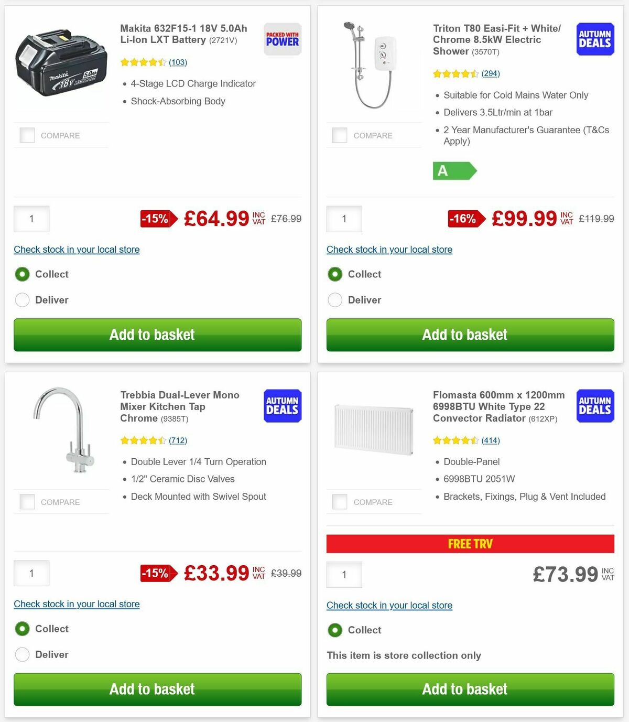Click the quantity field for the Triton shower

tap(344, 219)
